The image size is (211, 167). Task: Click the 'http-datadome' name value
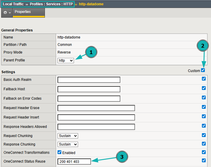(69, 37)
